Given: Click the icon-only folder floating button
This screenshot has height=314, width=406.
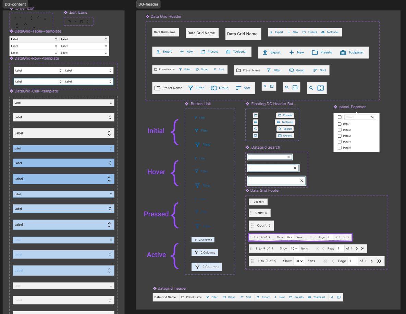Looking at the screenshot, I should [x=255, y=115].
